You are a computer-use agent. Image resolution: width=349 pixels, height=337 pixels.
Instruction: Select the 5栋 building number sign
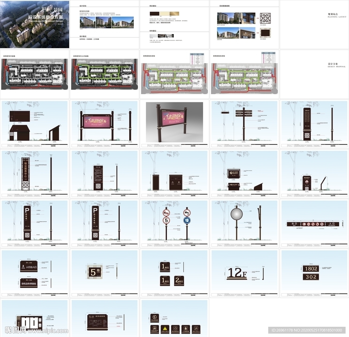pos(94,272)
